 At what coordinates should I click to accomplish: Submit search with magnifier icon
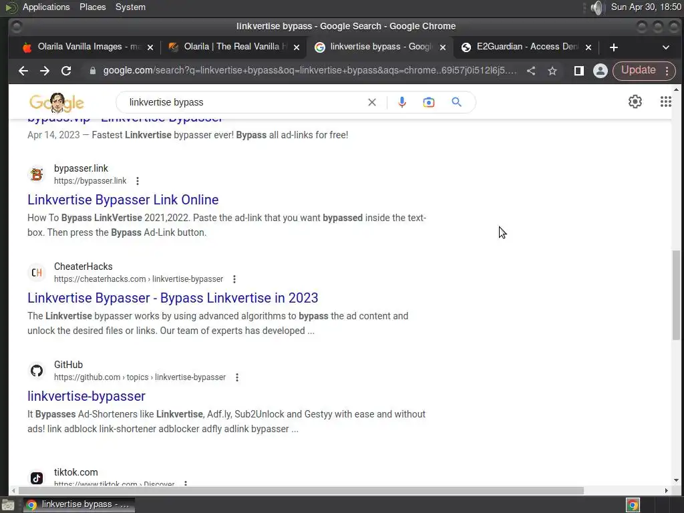coord(456,102)
